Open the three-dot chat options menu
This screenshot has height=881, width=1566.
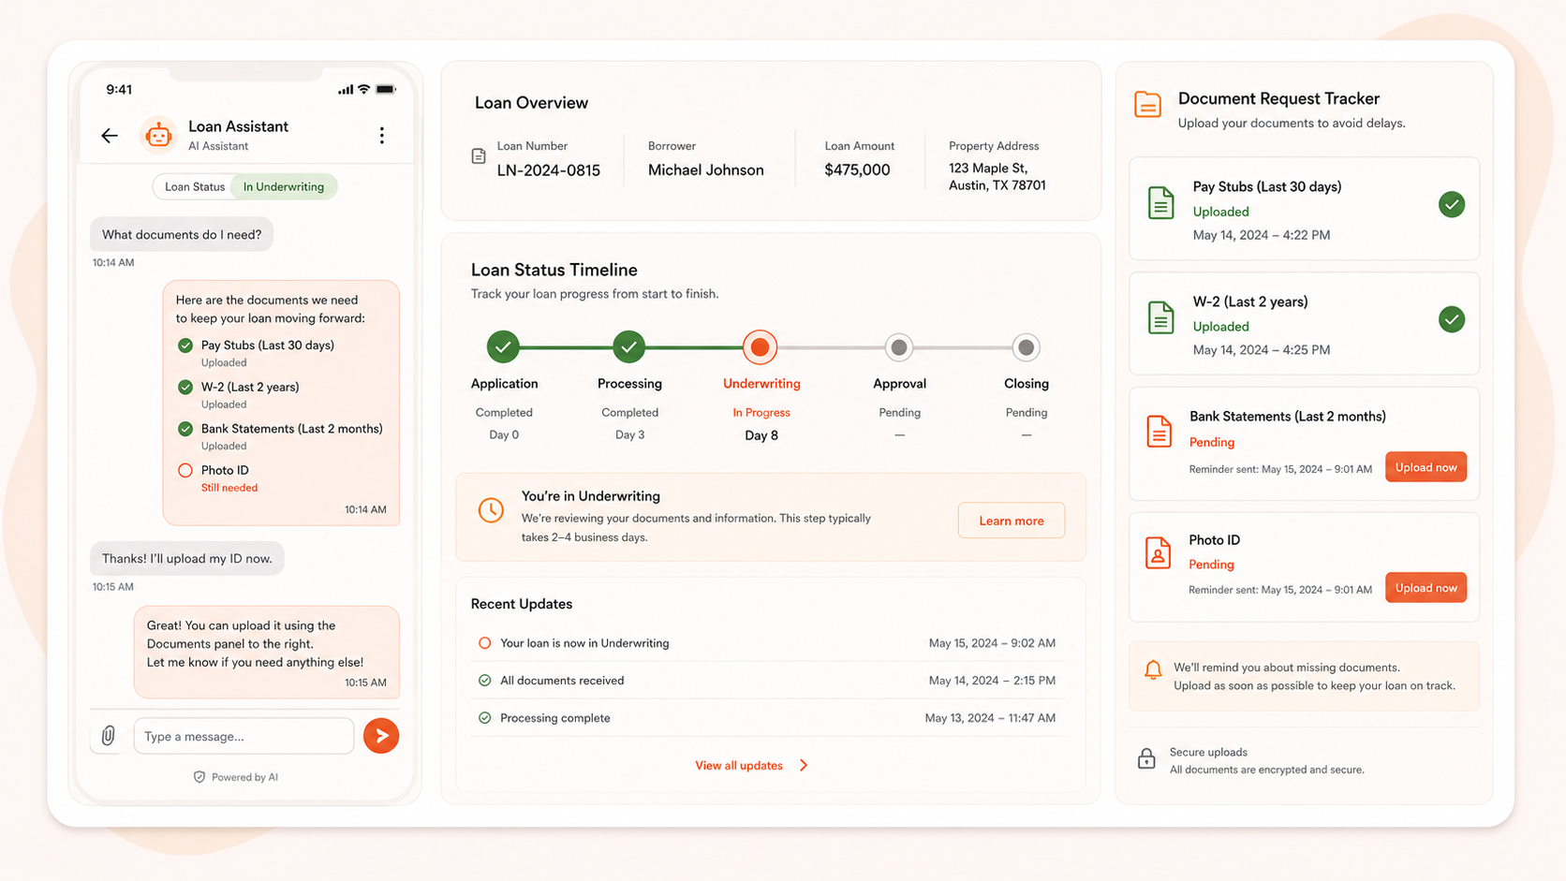[x=381, y=136]
